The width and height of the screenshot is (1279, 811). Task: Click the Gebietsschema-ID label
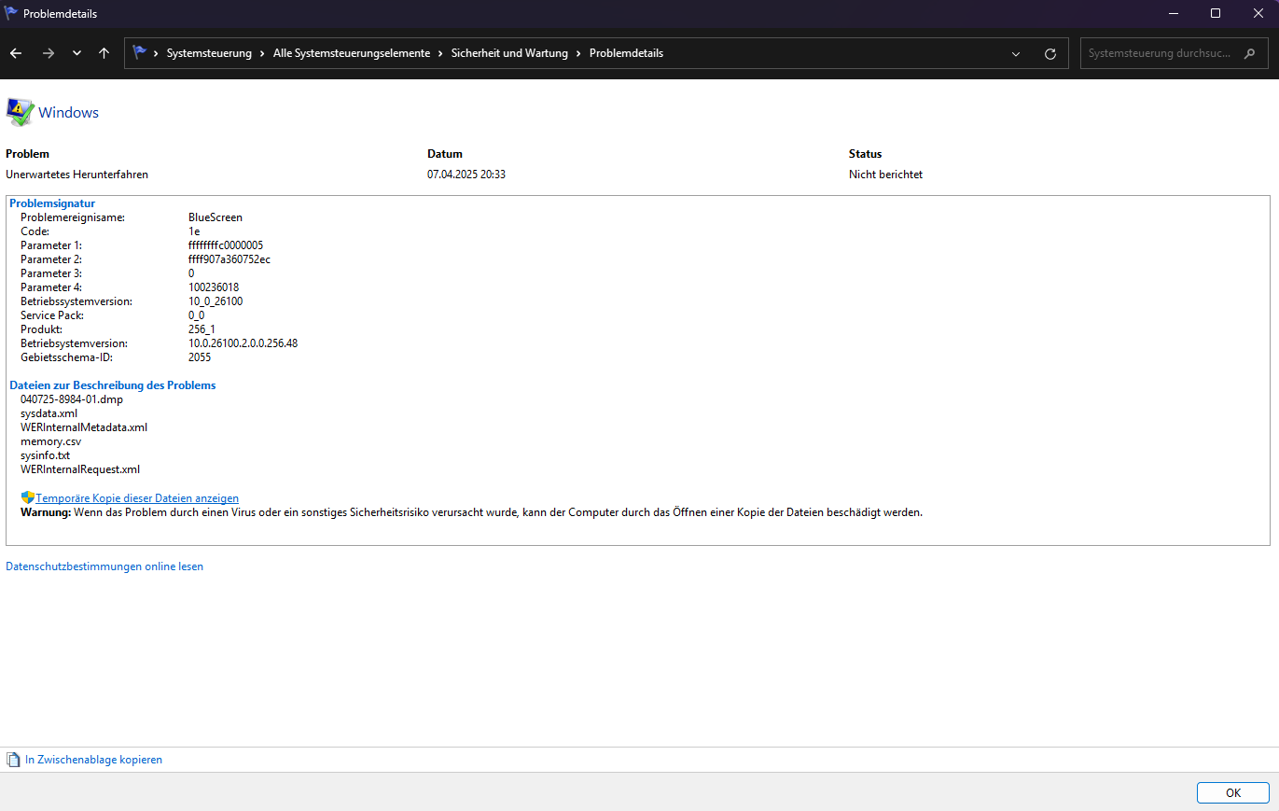pyautogui.click(x=65, y=357)
